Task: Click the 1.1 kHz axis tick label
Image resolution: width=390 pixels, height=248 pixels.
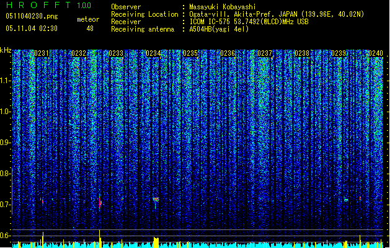Action: 5,81
